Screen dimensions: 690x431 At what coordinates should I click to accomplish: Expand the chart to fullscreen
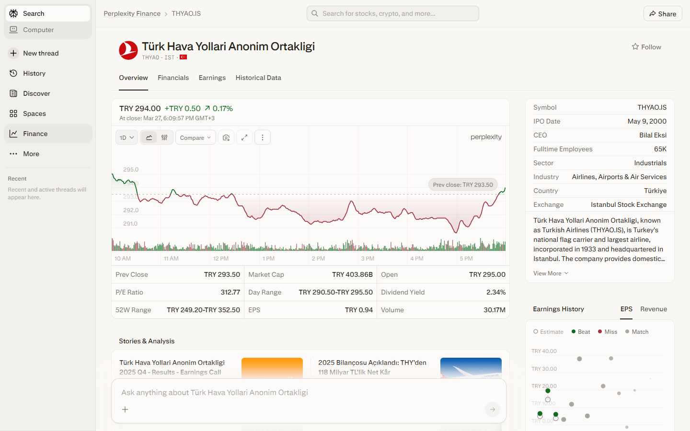[244, 137]
